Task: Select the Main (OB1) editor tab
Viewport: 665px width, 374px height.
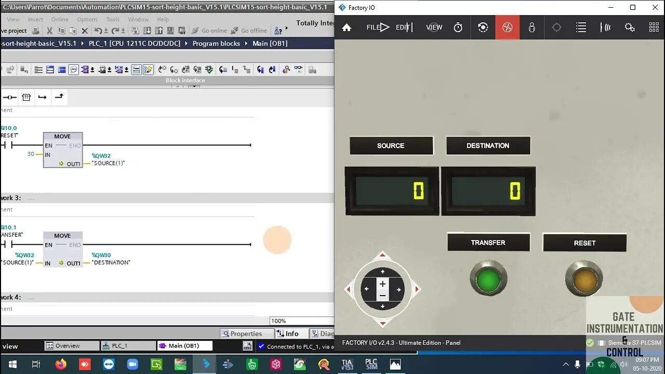Action: pyautogui.click(x=185, y=345)
